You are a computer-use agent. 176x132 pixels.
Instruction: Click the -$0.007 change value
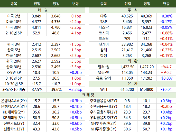point(166,78)
